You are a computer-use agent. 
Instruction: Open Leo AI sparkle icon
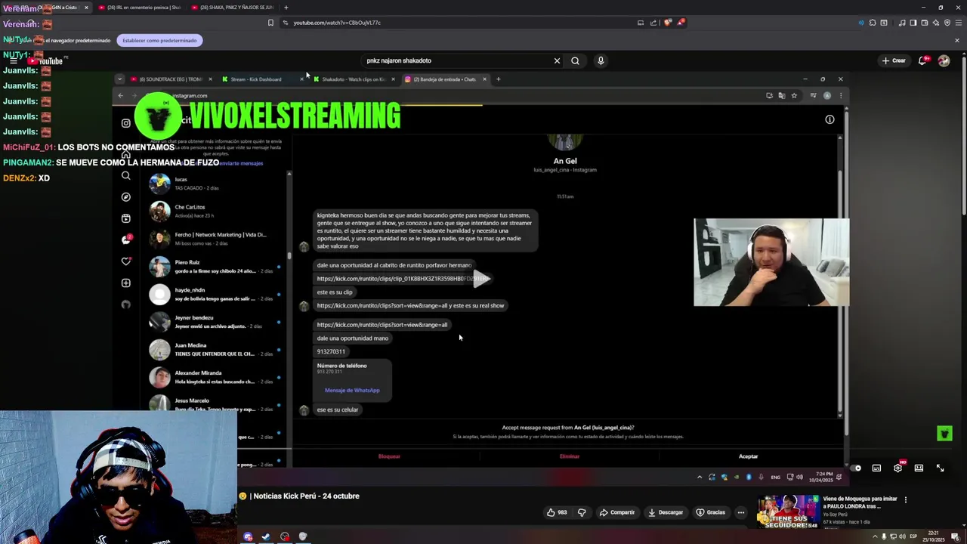pos(935,23)
